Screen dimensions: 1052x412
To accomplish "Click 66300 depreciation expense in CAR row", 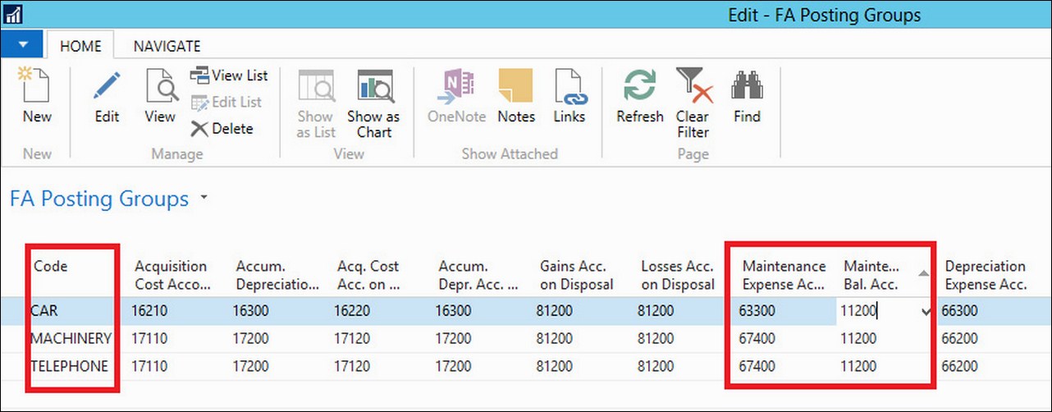I will pos(961,311).
